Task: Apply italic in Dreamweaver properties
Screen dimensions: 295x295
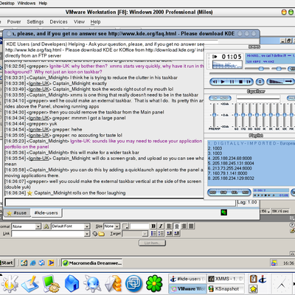Action: 161,226
